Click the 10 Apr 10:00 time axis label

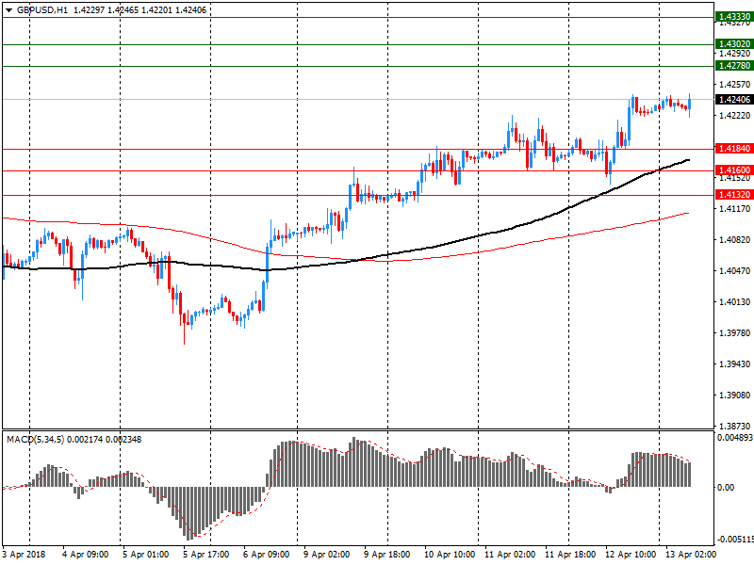coord(450,554)
